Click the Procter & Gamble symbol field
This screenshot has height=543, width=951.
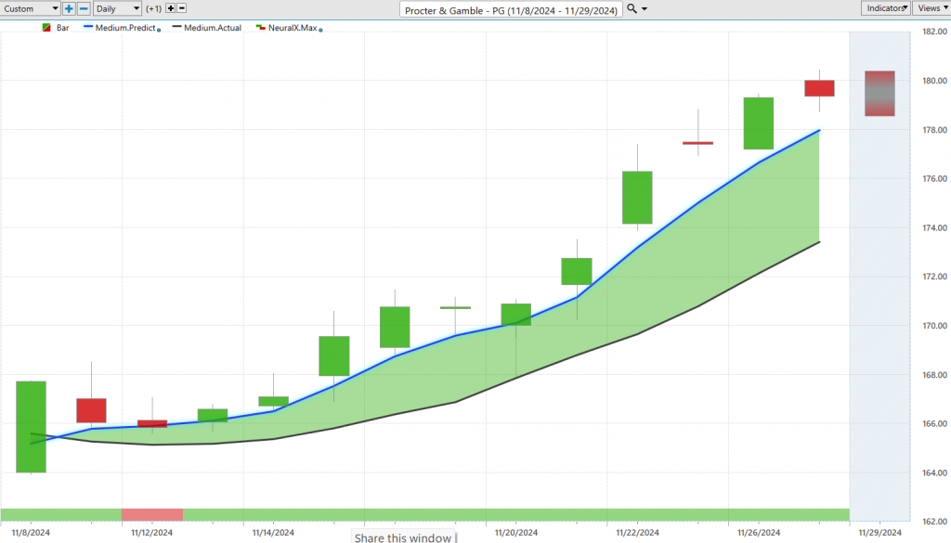coord(511,8)
